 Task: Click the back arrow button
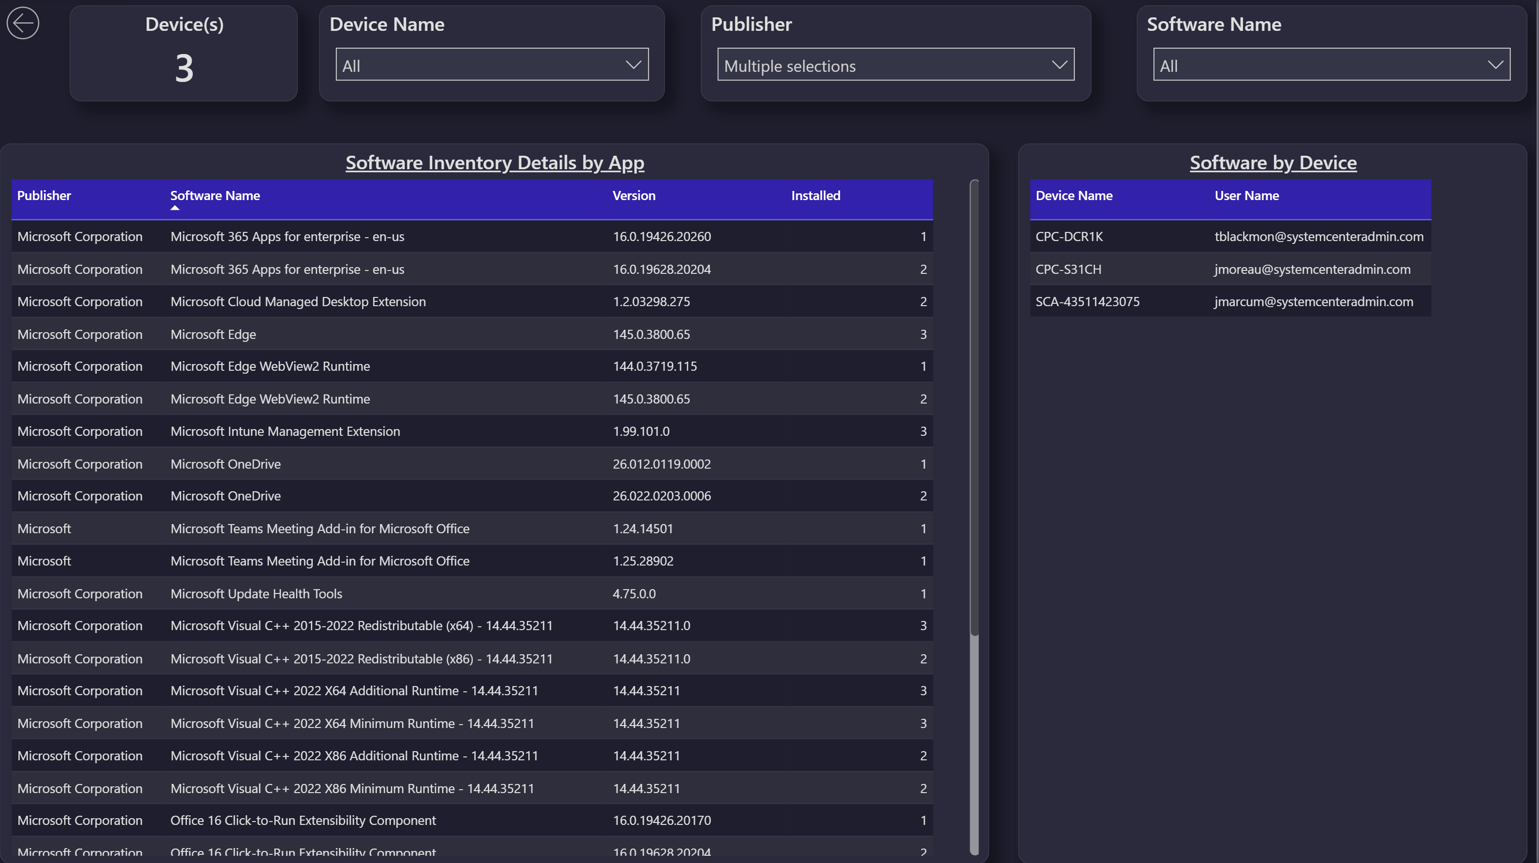click(x=23, y=23)
